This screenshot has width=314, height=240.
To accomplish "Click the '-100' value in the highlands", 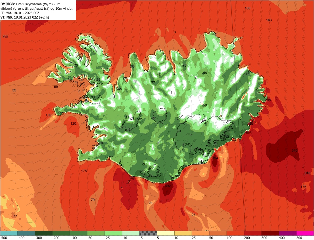I will [128, 130].
